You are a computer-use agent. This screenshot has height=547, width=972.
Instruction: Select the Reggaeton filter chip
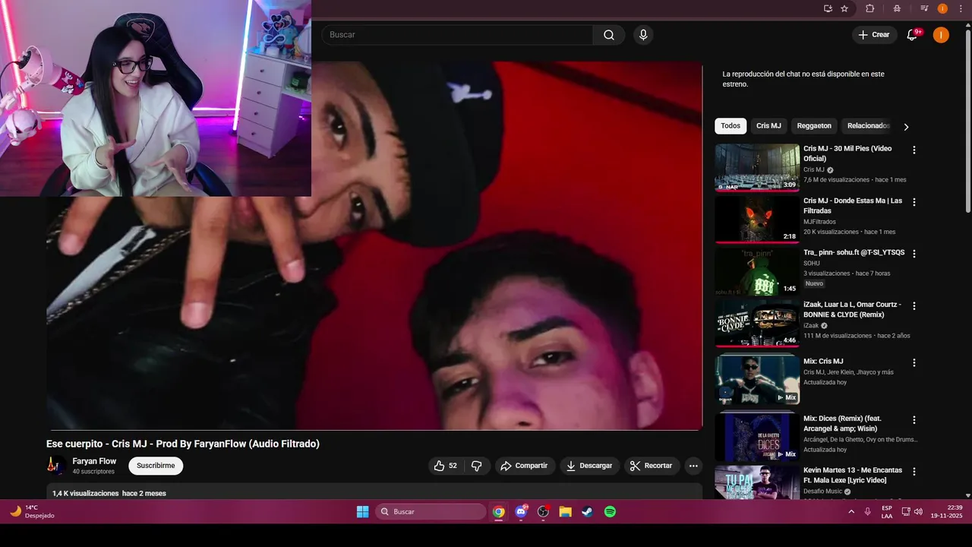[814, 126]
